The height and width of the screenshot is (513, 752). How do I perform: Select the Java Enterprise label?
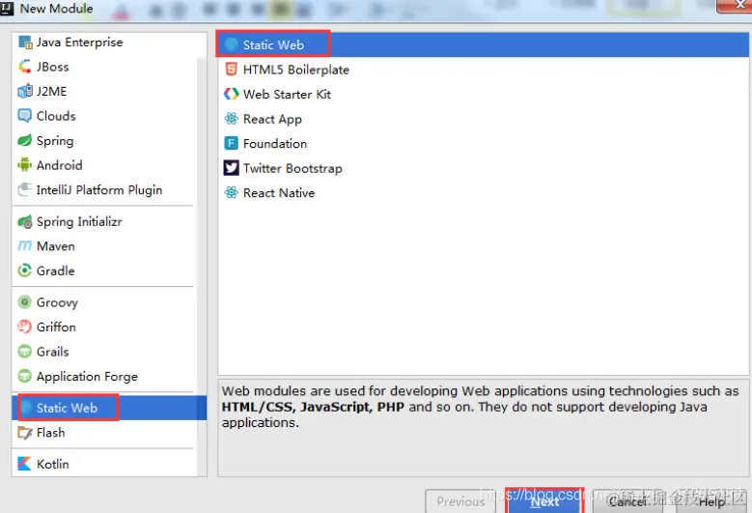79,43
